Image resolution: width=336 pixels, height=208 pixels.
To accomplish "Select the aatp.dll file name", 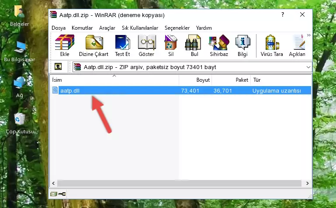I will [x=70, y=90].
